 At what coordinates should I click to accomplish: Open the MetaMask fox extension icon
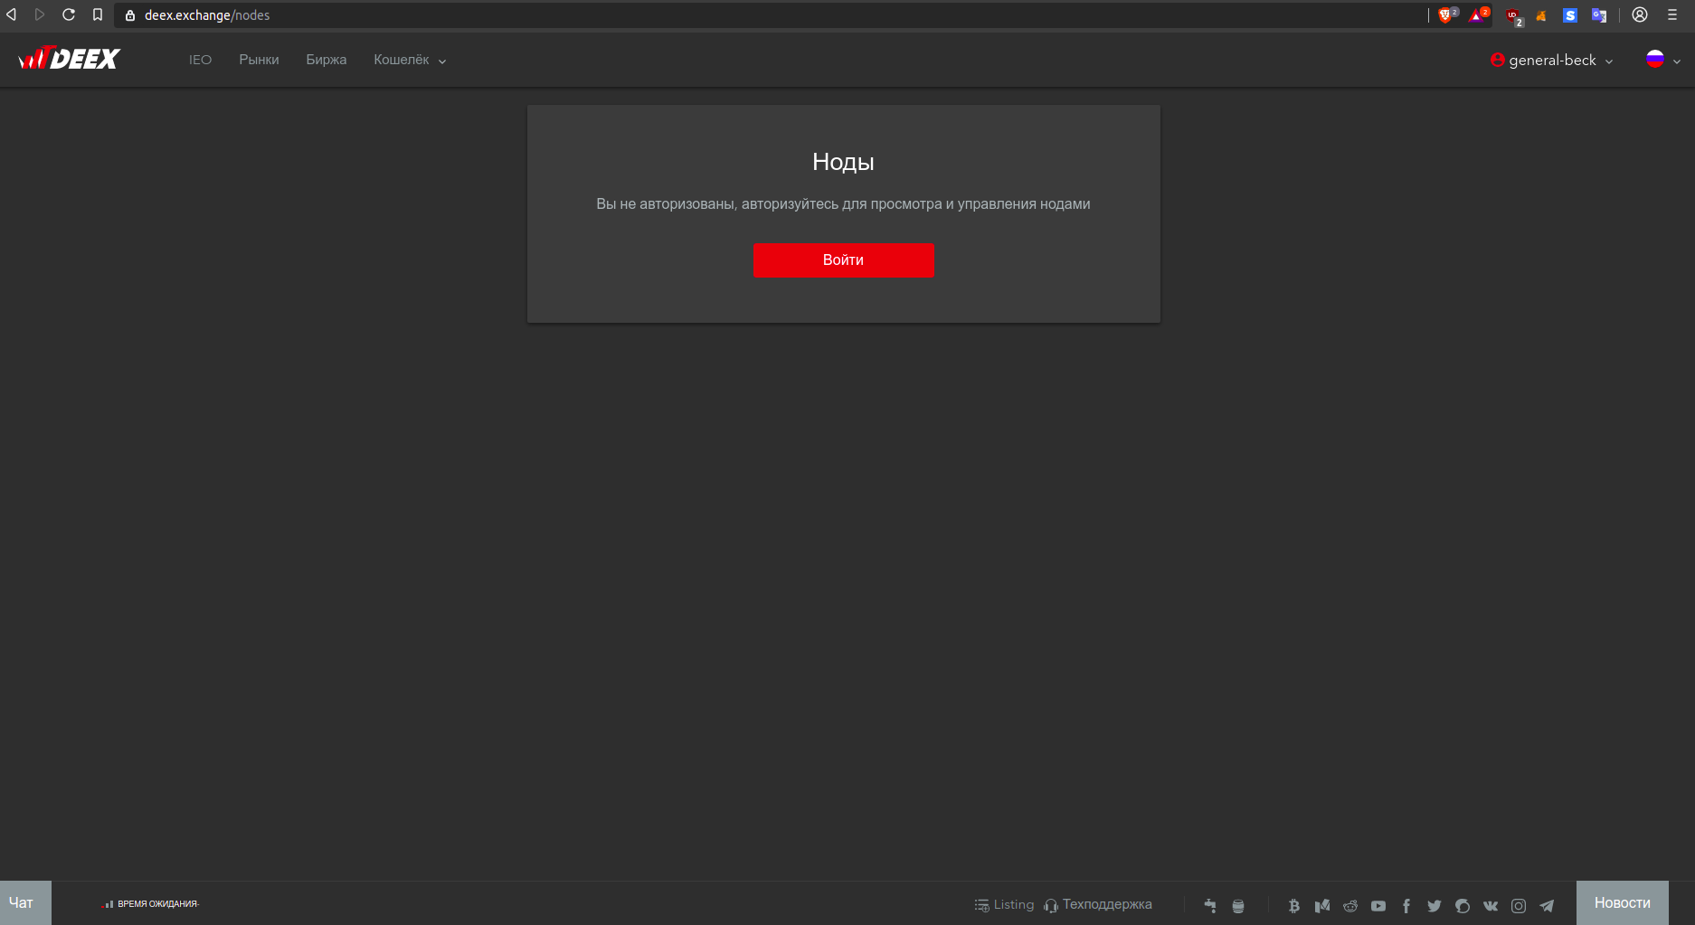(1541, 15)
